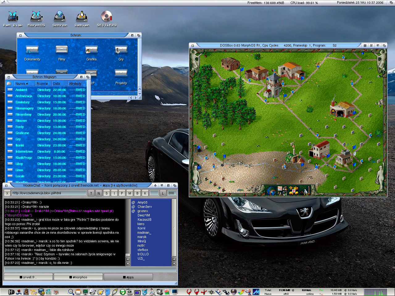The image size is (395, 296).
Task: Click the feather quill icon in dock
Action: coord(115,292)
